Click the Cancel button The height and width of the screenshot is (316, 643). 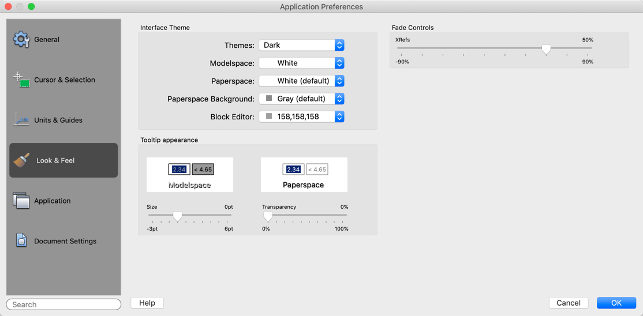coord(569,303)
